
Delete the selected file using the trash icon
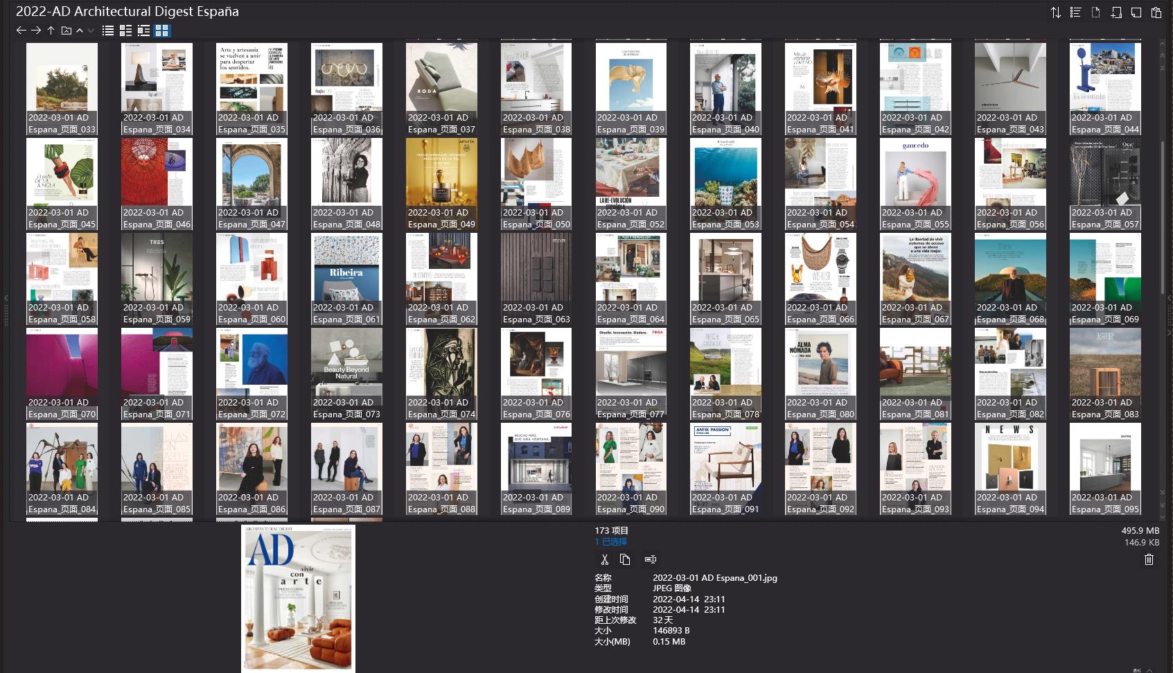pyautogui.click(x=1149, y=559)
